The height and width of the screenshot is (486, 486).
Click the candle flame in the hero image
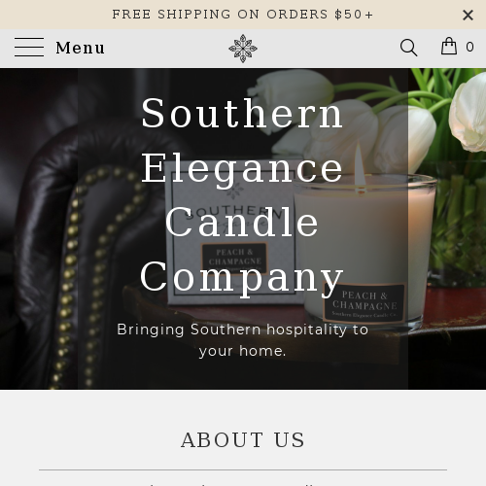click(359, 164)
